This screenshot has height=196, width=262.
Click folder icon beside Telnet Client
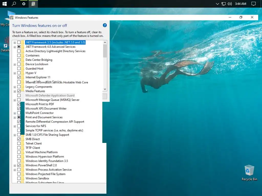click(23, 143)
